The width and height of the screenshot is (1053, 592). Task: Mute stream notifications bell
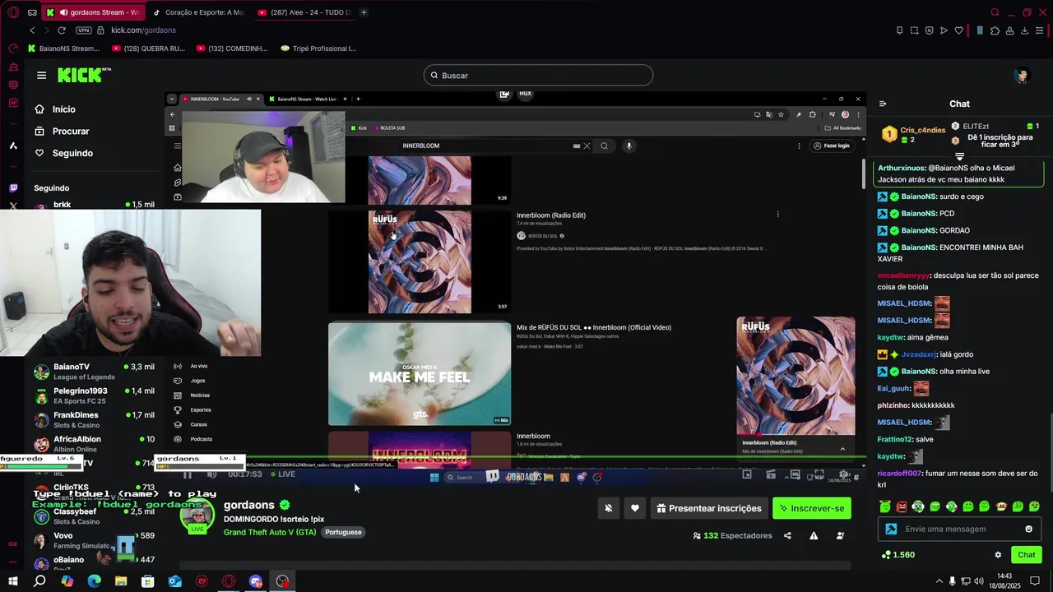coord(608,508)
